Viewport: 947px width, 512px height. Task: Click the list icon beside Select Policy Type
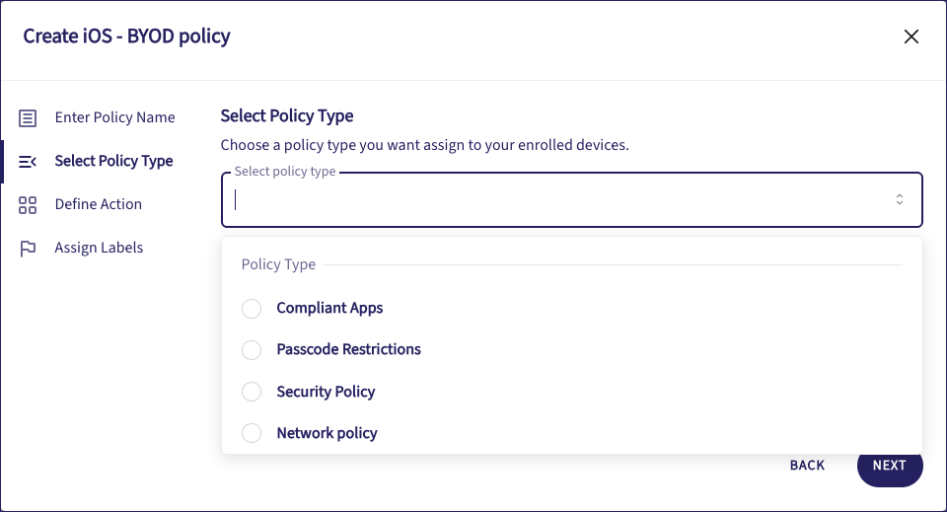[x=28, y=162]
